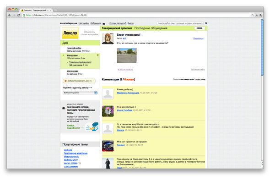Open the аренда popular topic
The height and width of the screenshot is (180, 270).
(x=68, y=150)
